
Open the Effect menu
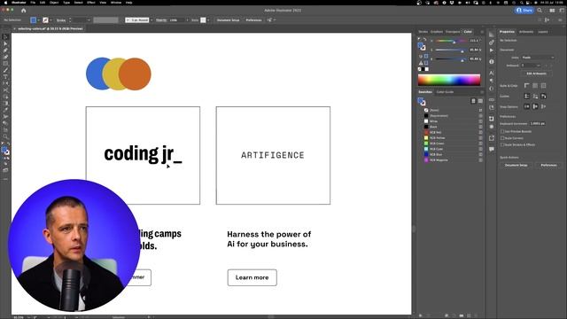click(91, 3)
